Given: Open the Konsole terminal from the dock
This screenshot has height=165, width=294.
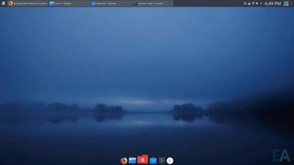Looking at the screenshot, I should (x=162, y=160).
